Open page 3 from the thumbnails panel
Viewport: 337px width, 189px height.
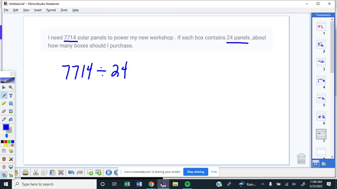tap(321, 62)
